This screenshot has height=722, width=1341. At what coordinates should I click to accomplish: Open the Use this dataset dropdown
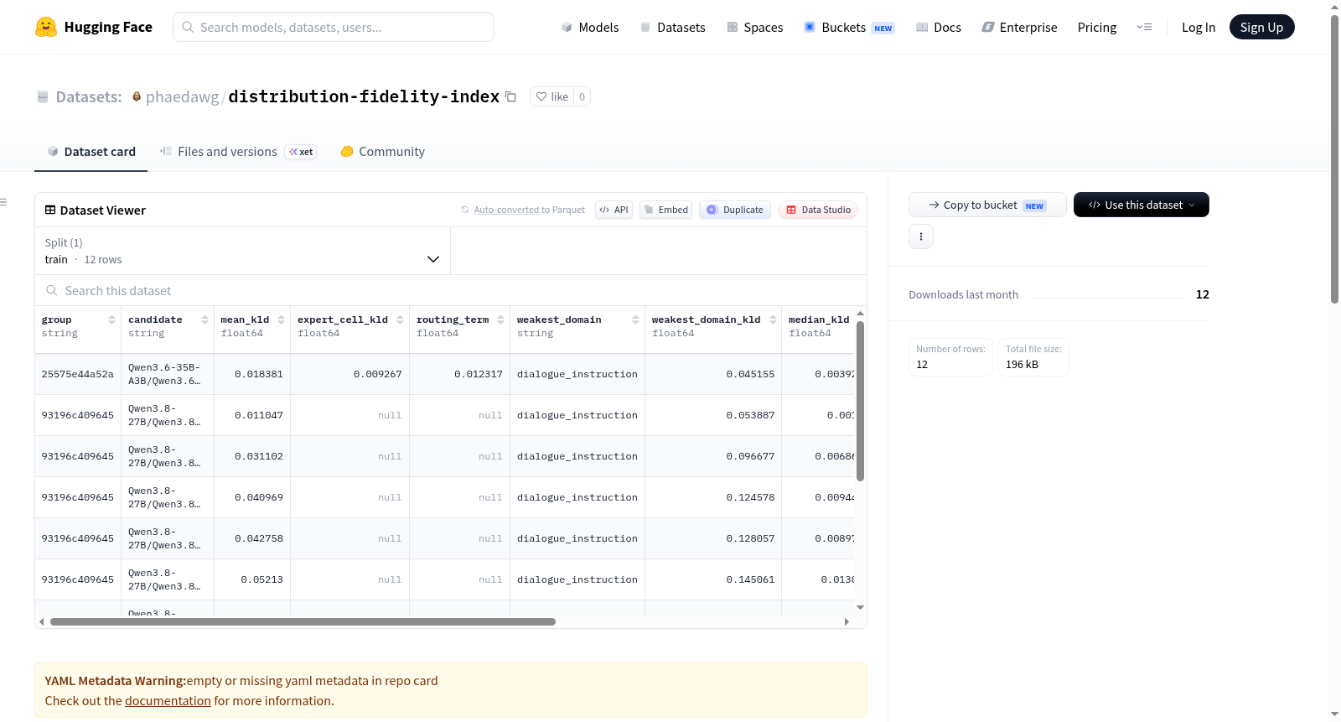(1142, 205)
